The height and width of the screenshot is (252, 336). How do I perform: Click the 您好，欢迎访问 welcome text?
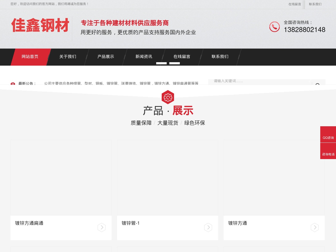pyautogui.click(x=50, y=4)
